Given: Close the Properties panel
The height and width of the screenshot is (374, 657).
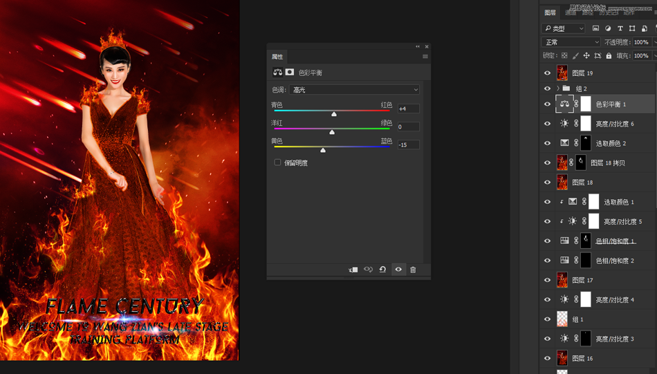Looking at the screenshot, I should click(427, 46).
